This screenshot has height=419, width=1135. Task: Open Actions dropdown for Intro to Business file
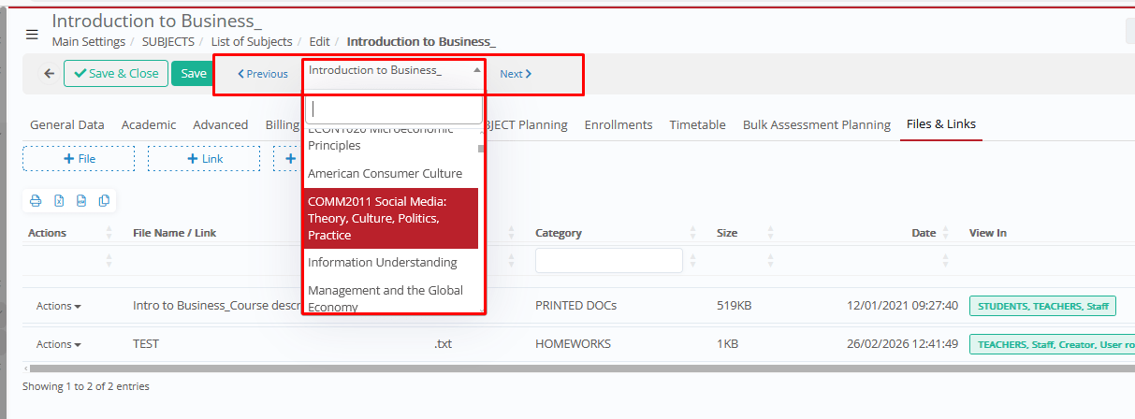[x=58, y=306]
